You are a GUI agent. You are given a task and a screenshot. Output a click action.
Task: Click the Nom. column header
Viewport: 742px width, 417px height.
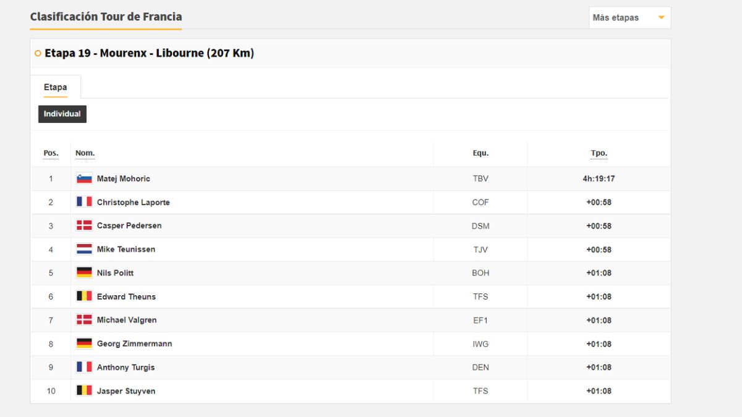tap(85, 153)
